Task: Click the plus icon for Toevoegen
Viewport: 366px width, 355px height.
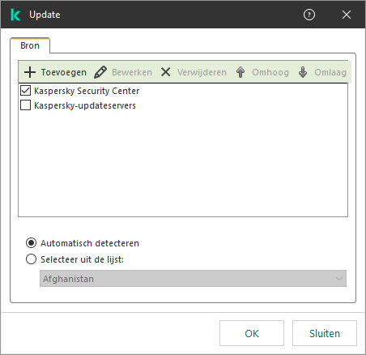Action: pos(30,72)
